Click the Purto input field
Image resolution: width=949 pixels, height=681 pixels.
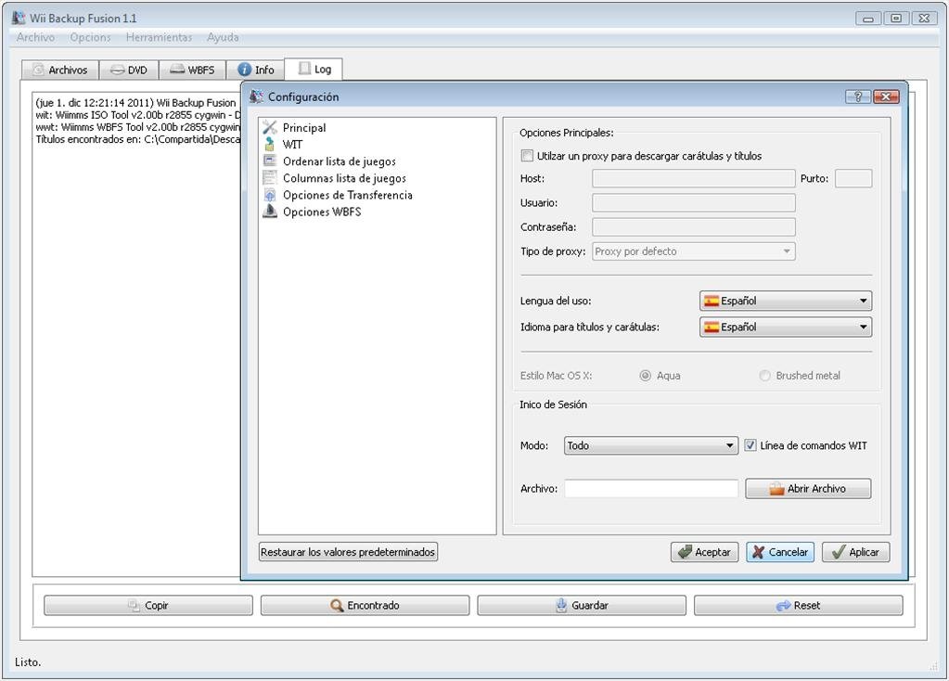(853, 178)
